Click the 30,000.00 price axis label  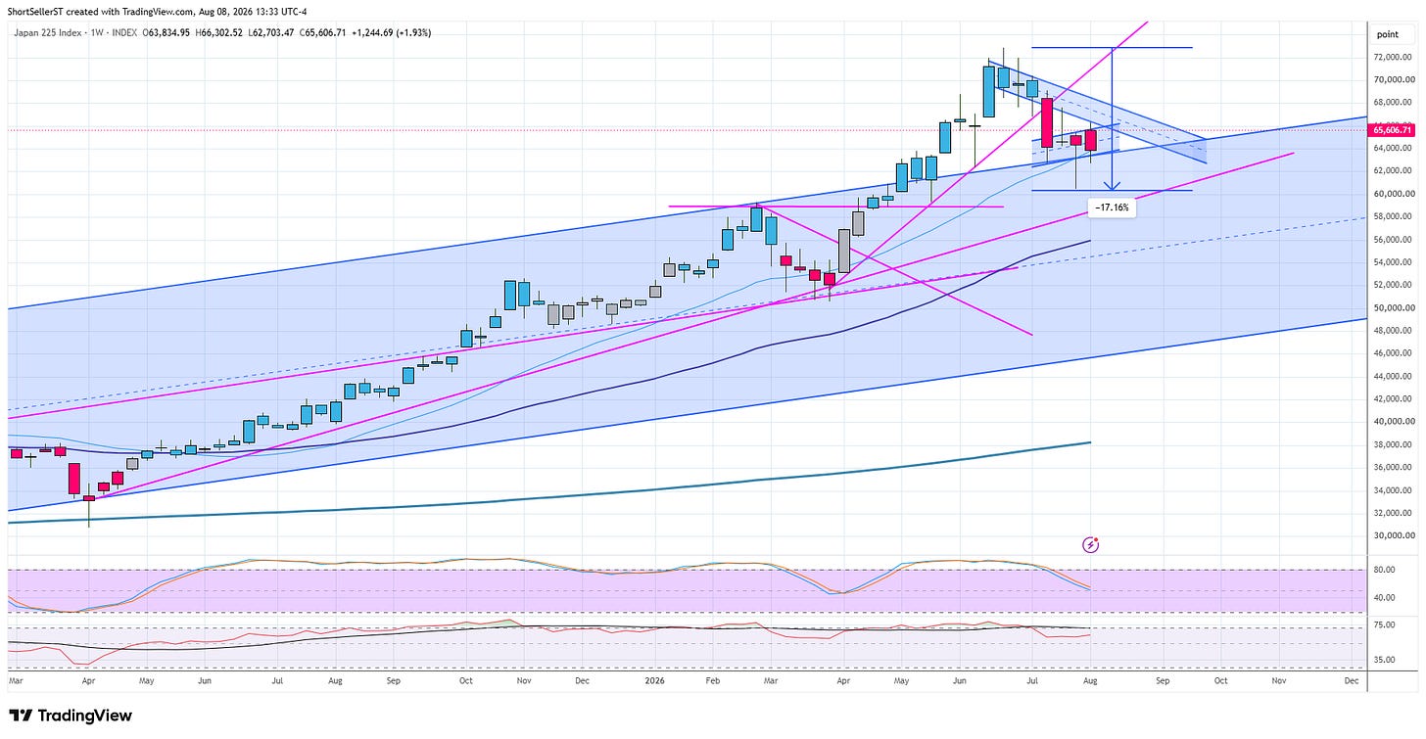click(1392, 535)
